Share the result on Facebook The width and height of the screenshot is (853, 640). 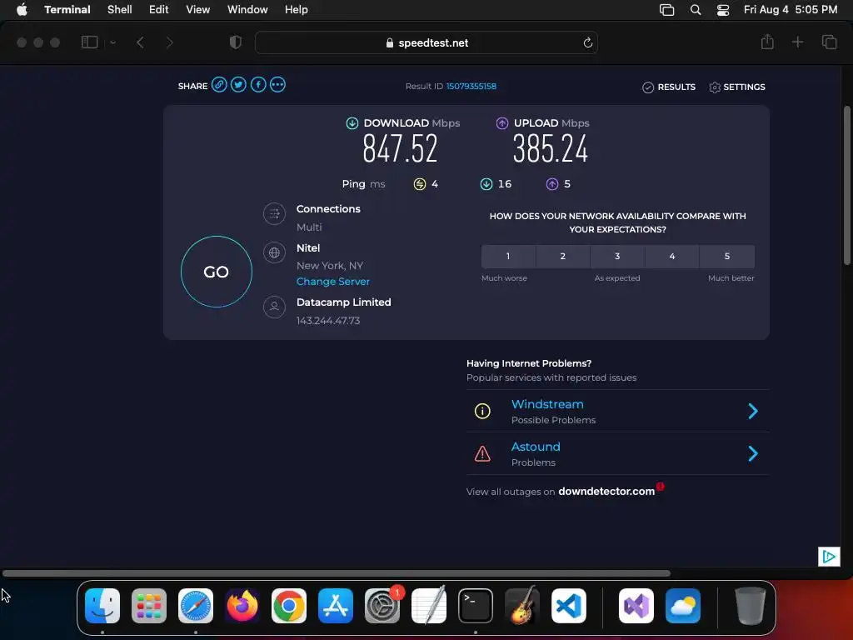click(x=258, y=85)
